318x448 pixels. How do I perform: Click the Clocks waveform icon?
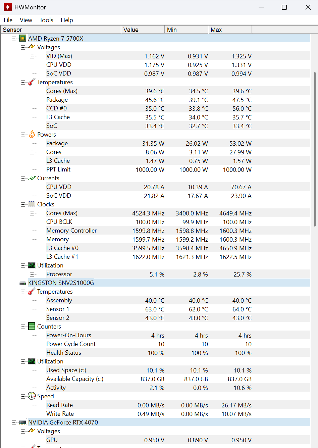coord(32,204)
